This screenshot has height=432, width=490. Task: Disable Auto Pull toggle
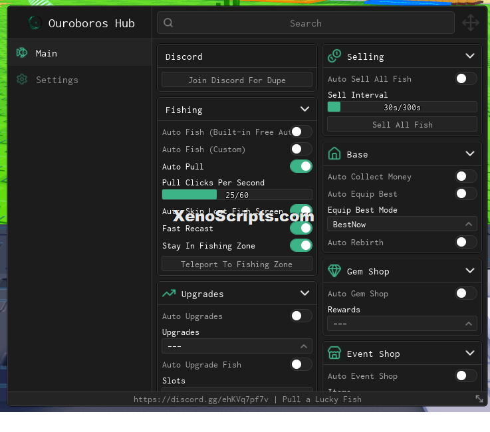click(x=301, y=166)
